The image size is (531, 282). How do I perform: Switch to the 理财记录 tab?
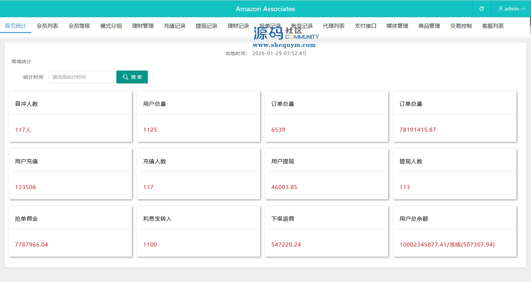tap(238, 26)
